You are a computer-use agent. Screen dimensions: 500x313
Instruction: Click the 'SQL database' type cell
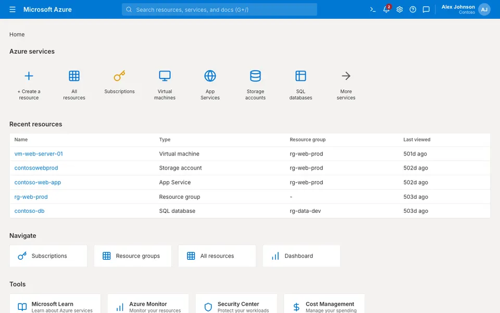(x=177, y=211)
